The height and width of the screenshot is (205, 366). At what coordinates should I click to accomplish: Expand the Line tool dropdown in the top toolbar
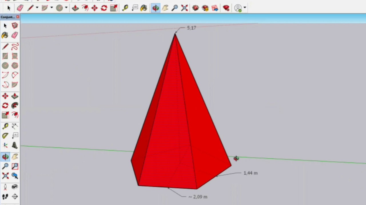37,8
